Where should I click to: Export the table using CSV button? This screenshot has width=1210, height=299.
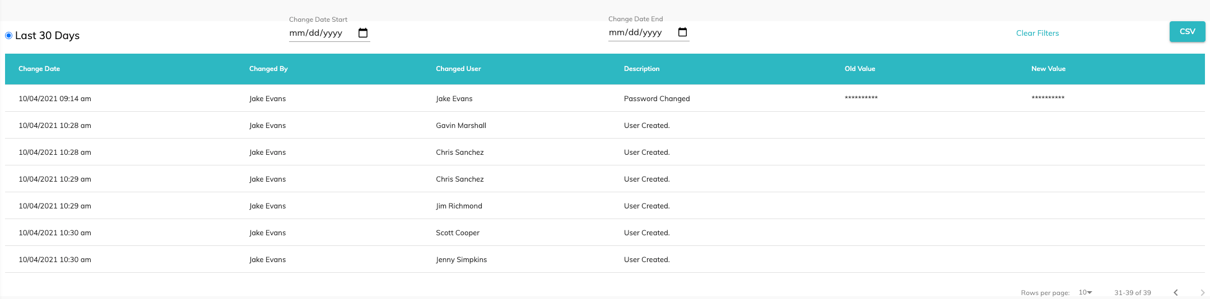click(x=1187, y=32)
